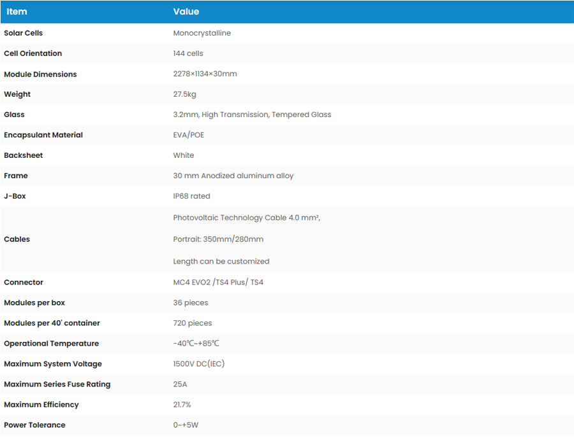Click the EVA/POE encapsulant value
The image size is (574, 445).
point(189,135)
